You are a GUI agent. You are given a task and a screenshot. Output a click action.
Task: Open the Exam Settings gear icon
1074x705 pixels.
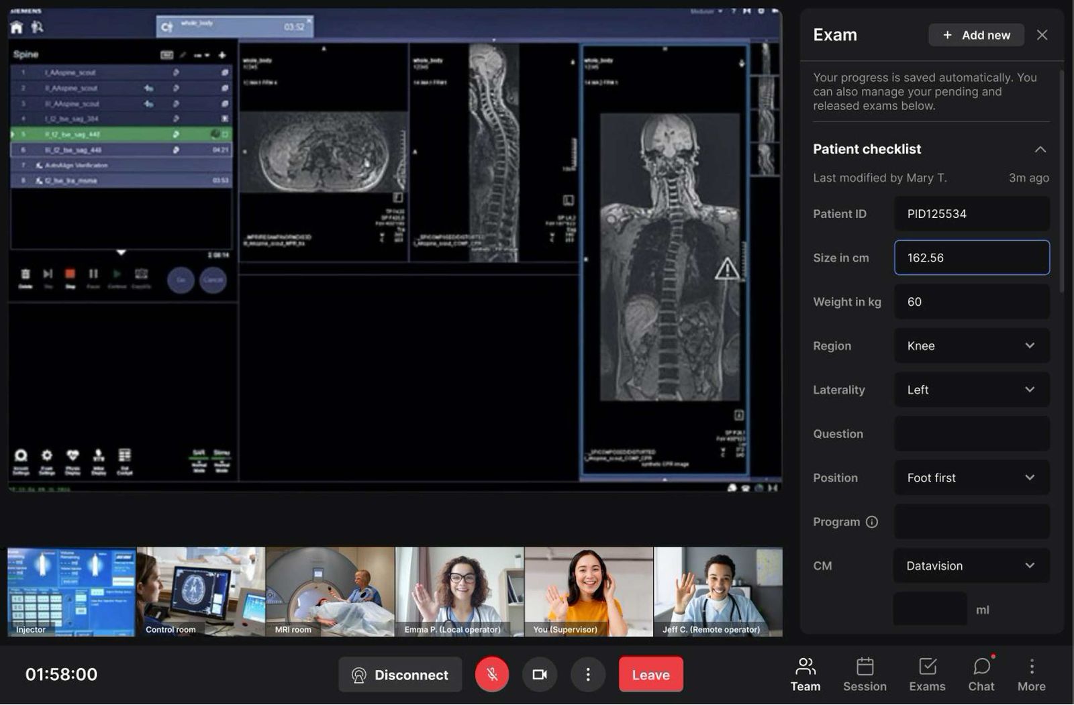pos(46,457)
